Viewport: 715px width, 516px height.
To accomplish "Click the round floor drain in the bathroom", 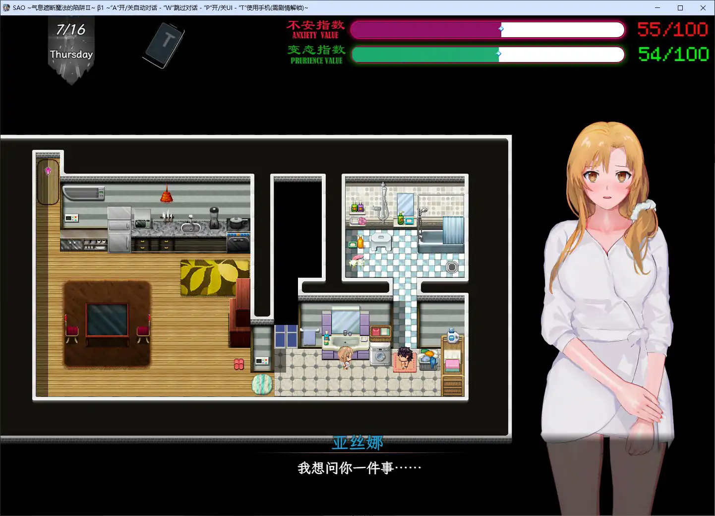I will pos(451,267).
